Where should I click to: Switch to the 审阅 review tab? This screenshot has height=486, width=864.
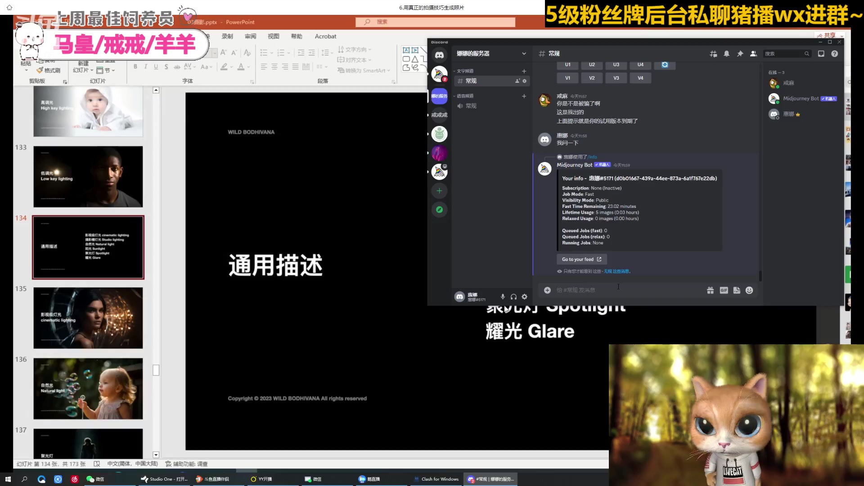pos(251,36)
